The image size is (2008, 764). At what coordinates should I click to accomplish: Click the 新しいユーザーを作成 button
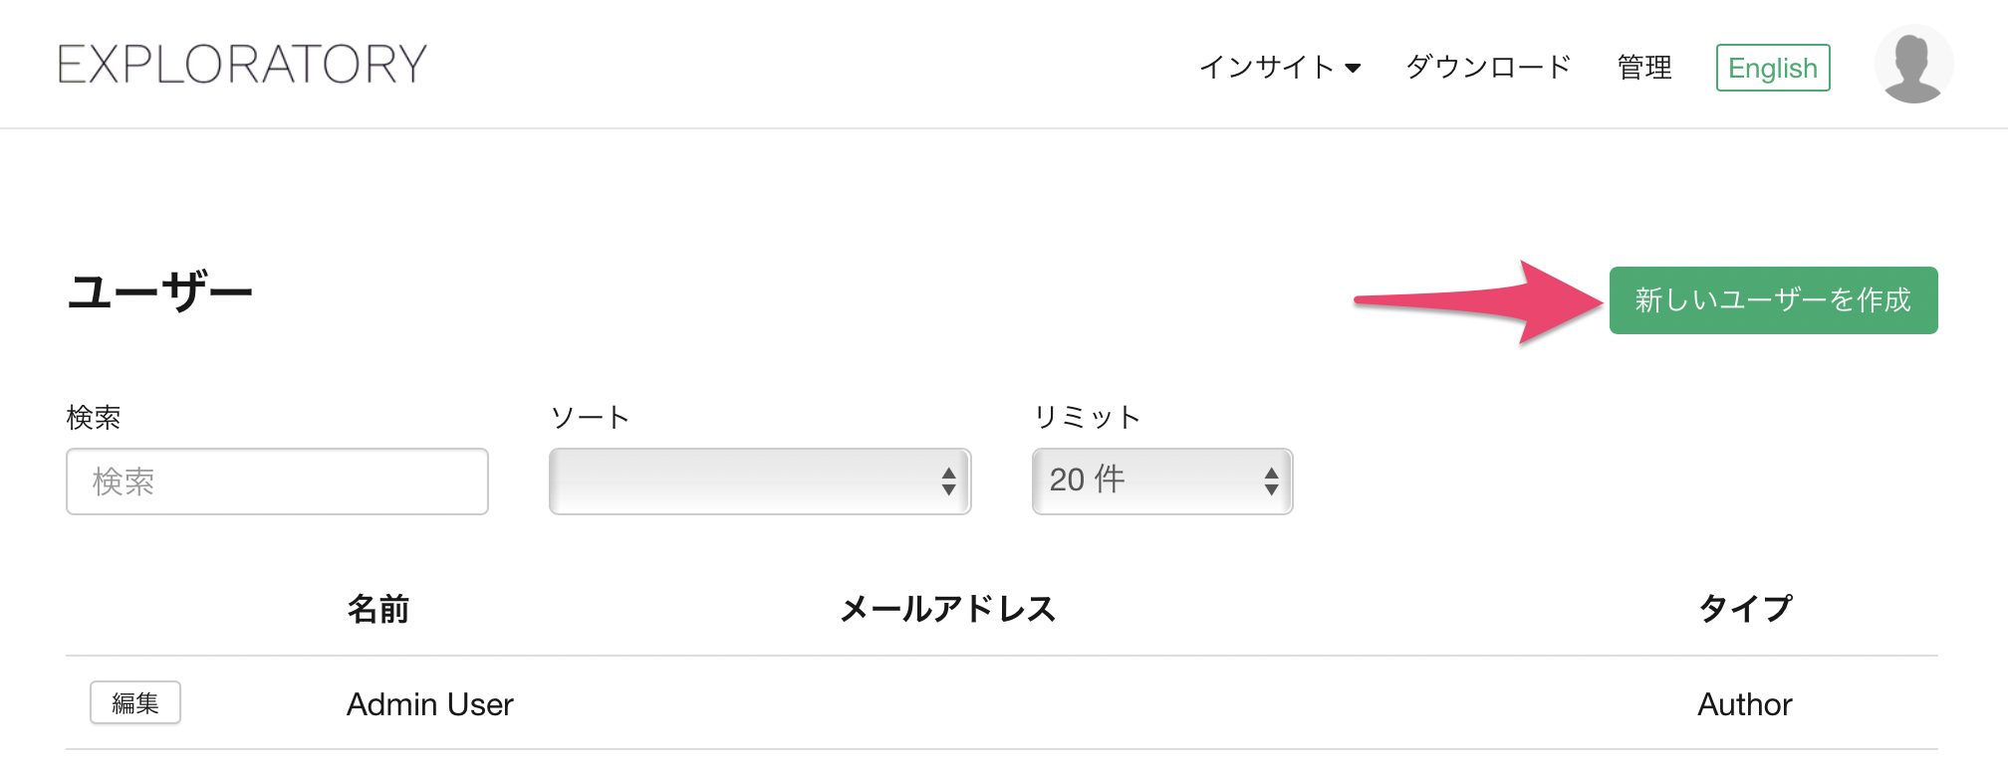coord(1773,300)
